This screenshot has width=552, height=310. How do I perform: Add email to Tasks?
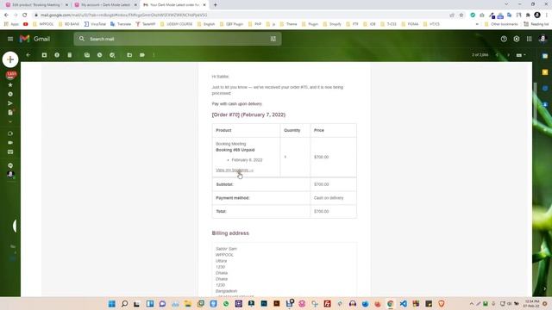[112, 55]
